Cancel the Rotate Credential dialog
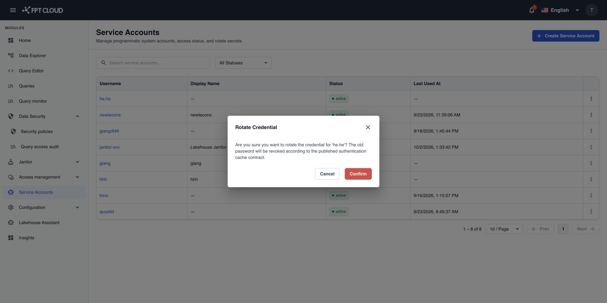 (327, 174)
